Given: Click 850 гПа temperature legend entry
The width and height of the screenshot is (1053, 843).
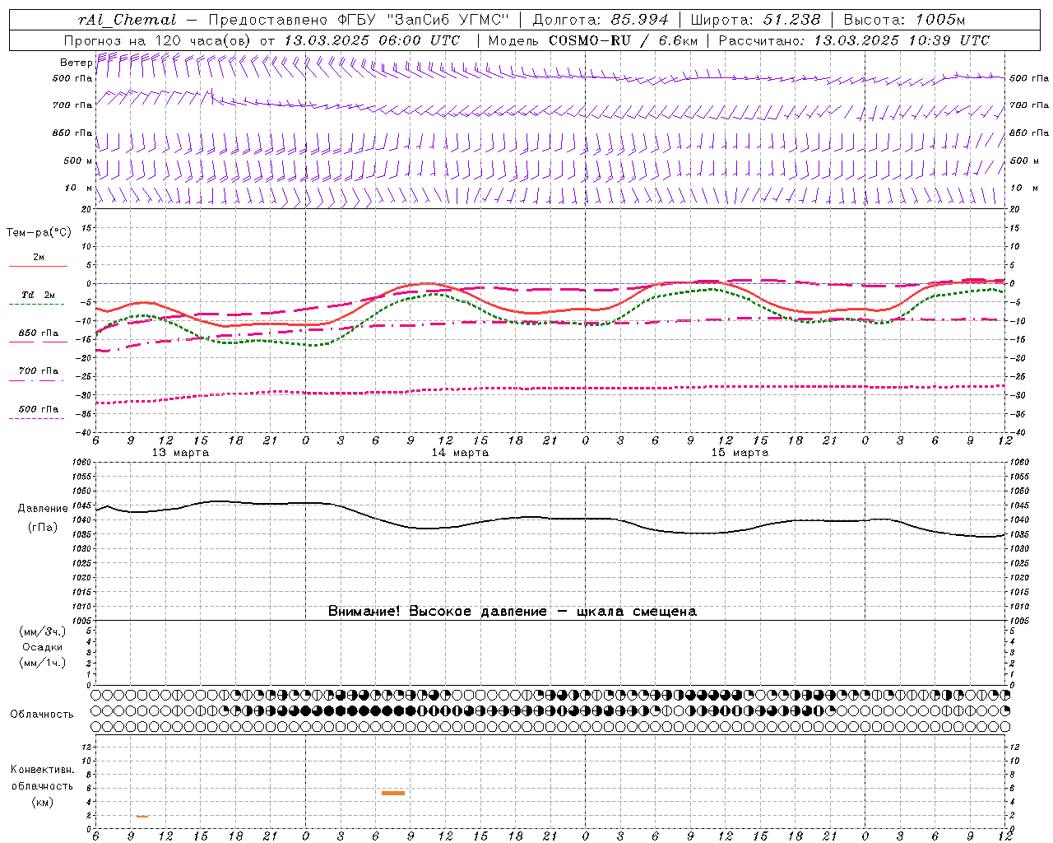Looking at the screenshot, I should point(38,333).
